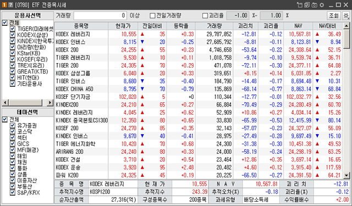Click the orange '1' icon in title bar
Image resolution: width=352 pixels, height=206 pixels.
coord(4,5)
